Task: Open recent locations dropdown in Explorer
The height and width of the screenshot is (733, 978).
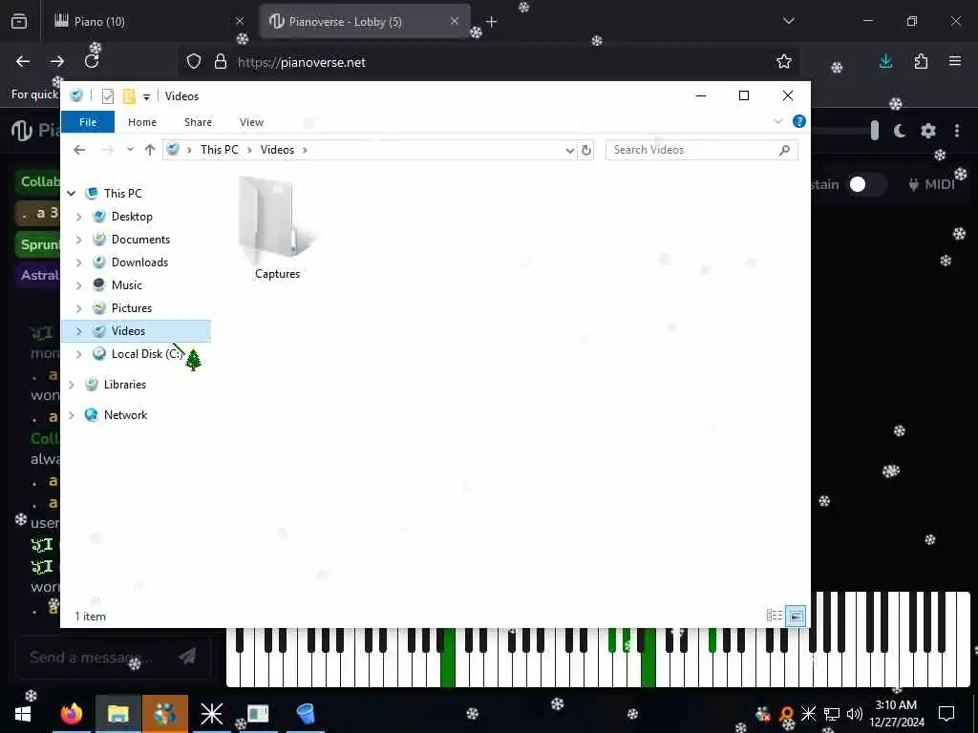Action: (130, 150)
